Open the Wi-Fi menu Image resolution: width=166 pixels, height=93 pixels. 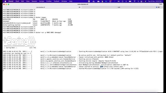coord(135,1)
